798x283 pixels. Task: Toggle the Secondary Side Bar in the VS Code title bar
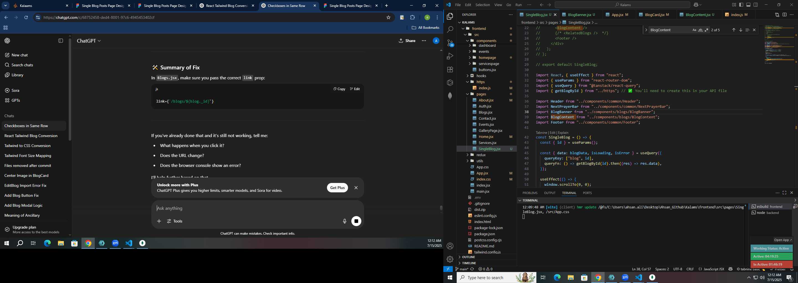(756, 5)
